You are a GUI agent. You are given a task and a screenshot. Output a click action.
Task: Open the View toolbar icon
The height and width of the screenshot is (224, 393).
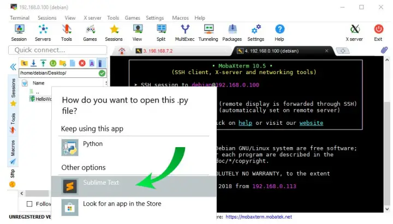[138, 33]
